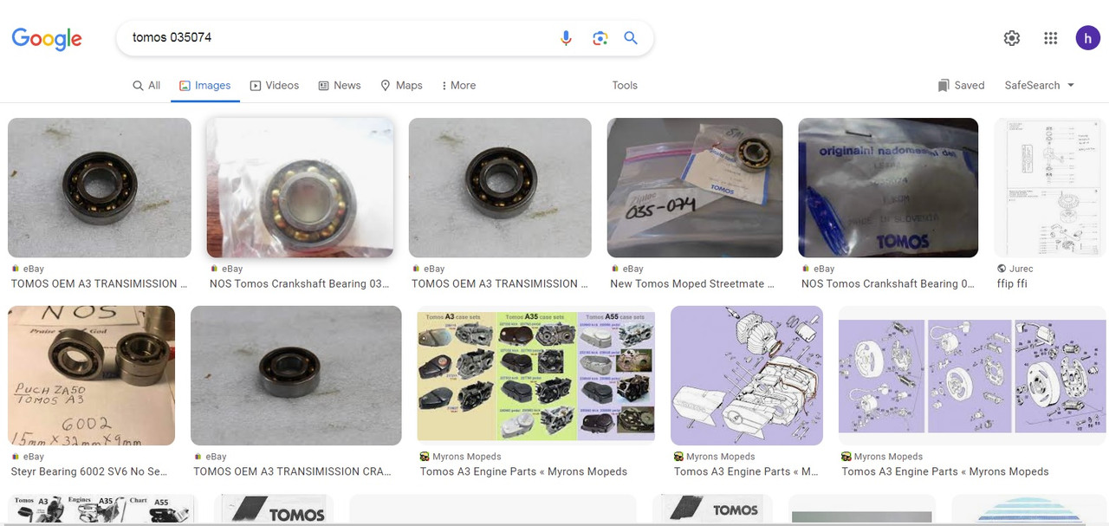
Task: Click the Jurec source label
Action: point(1021,269)
